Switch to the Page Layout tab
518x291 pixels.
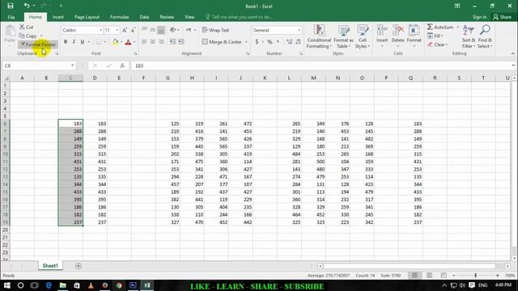click(x=87, y=17)
